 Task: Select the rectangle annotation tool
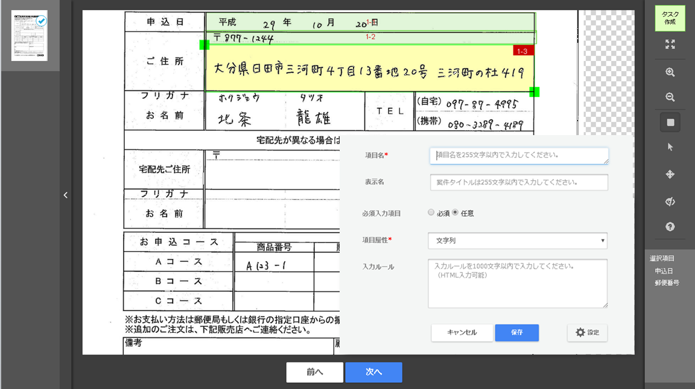pos(670,121)
